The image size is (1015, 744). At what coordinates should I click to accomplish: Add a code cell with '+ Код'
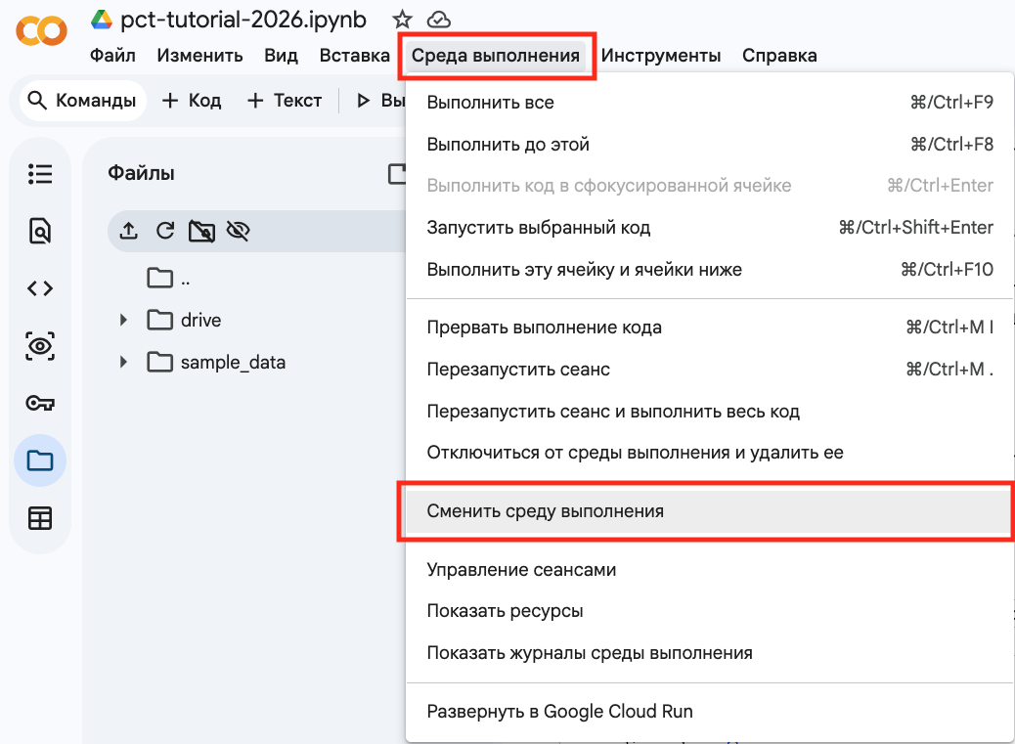point(192,100)
